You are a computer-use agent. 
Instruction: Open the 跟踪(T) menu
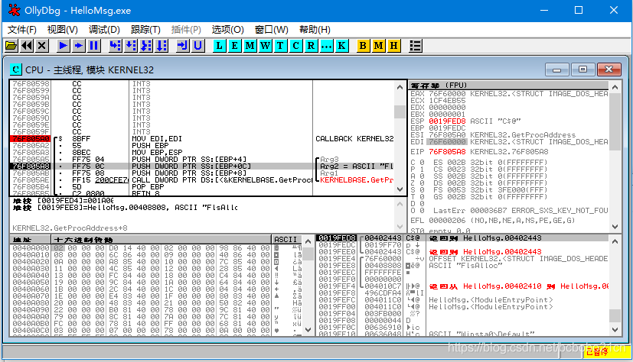(145, 29)
